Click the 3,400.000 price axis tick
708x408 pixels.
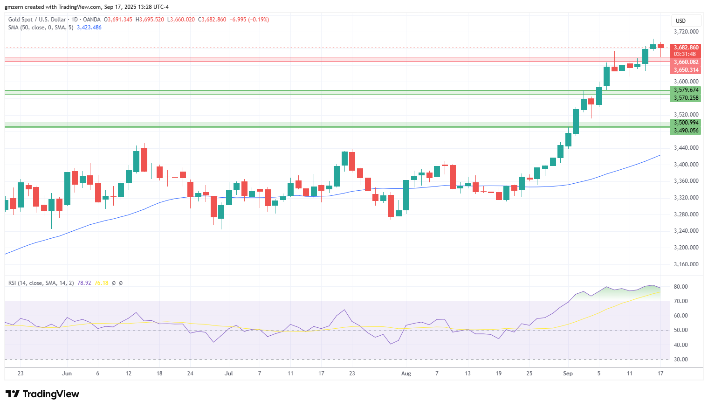tap(686, 165)
